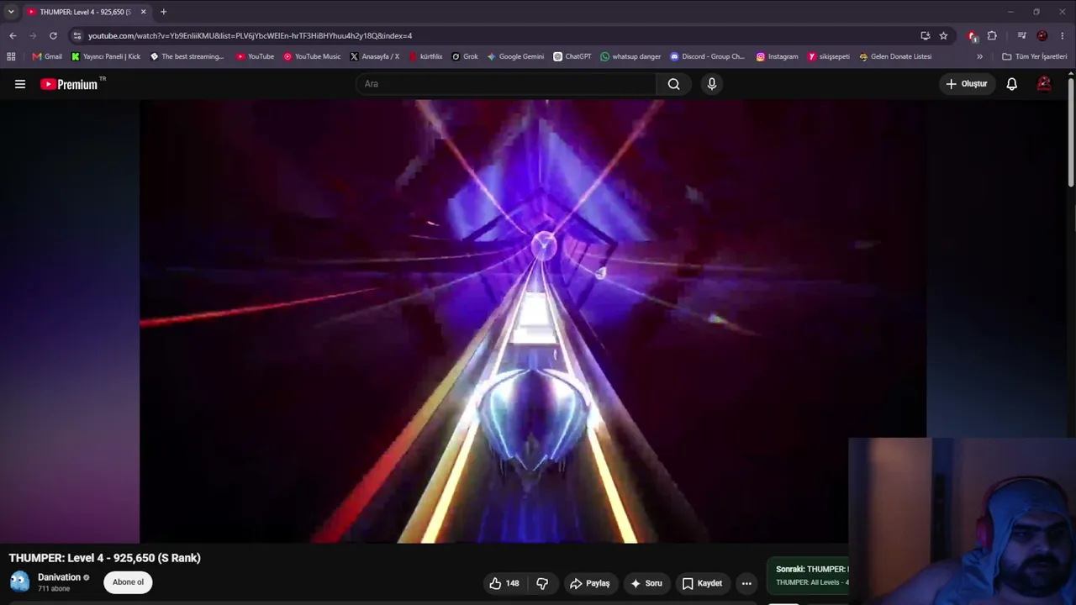
Task: Open Grok bookmark
Action: point(465,56)
